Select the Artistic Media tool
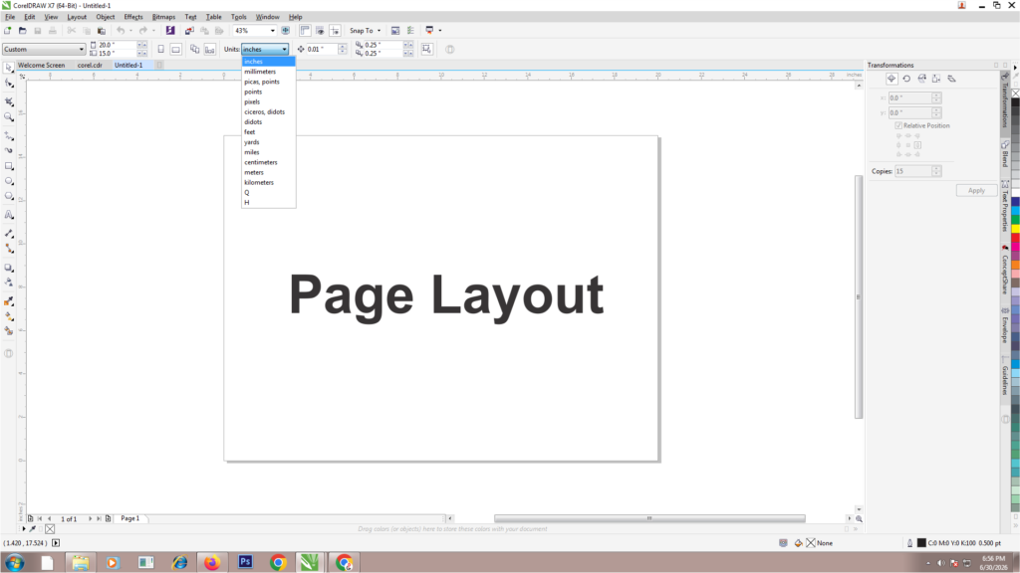This screenshot has height=573, width=1020. point(8,150)
